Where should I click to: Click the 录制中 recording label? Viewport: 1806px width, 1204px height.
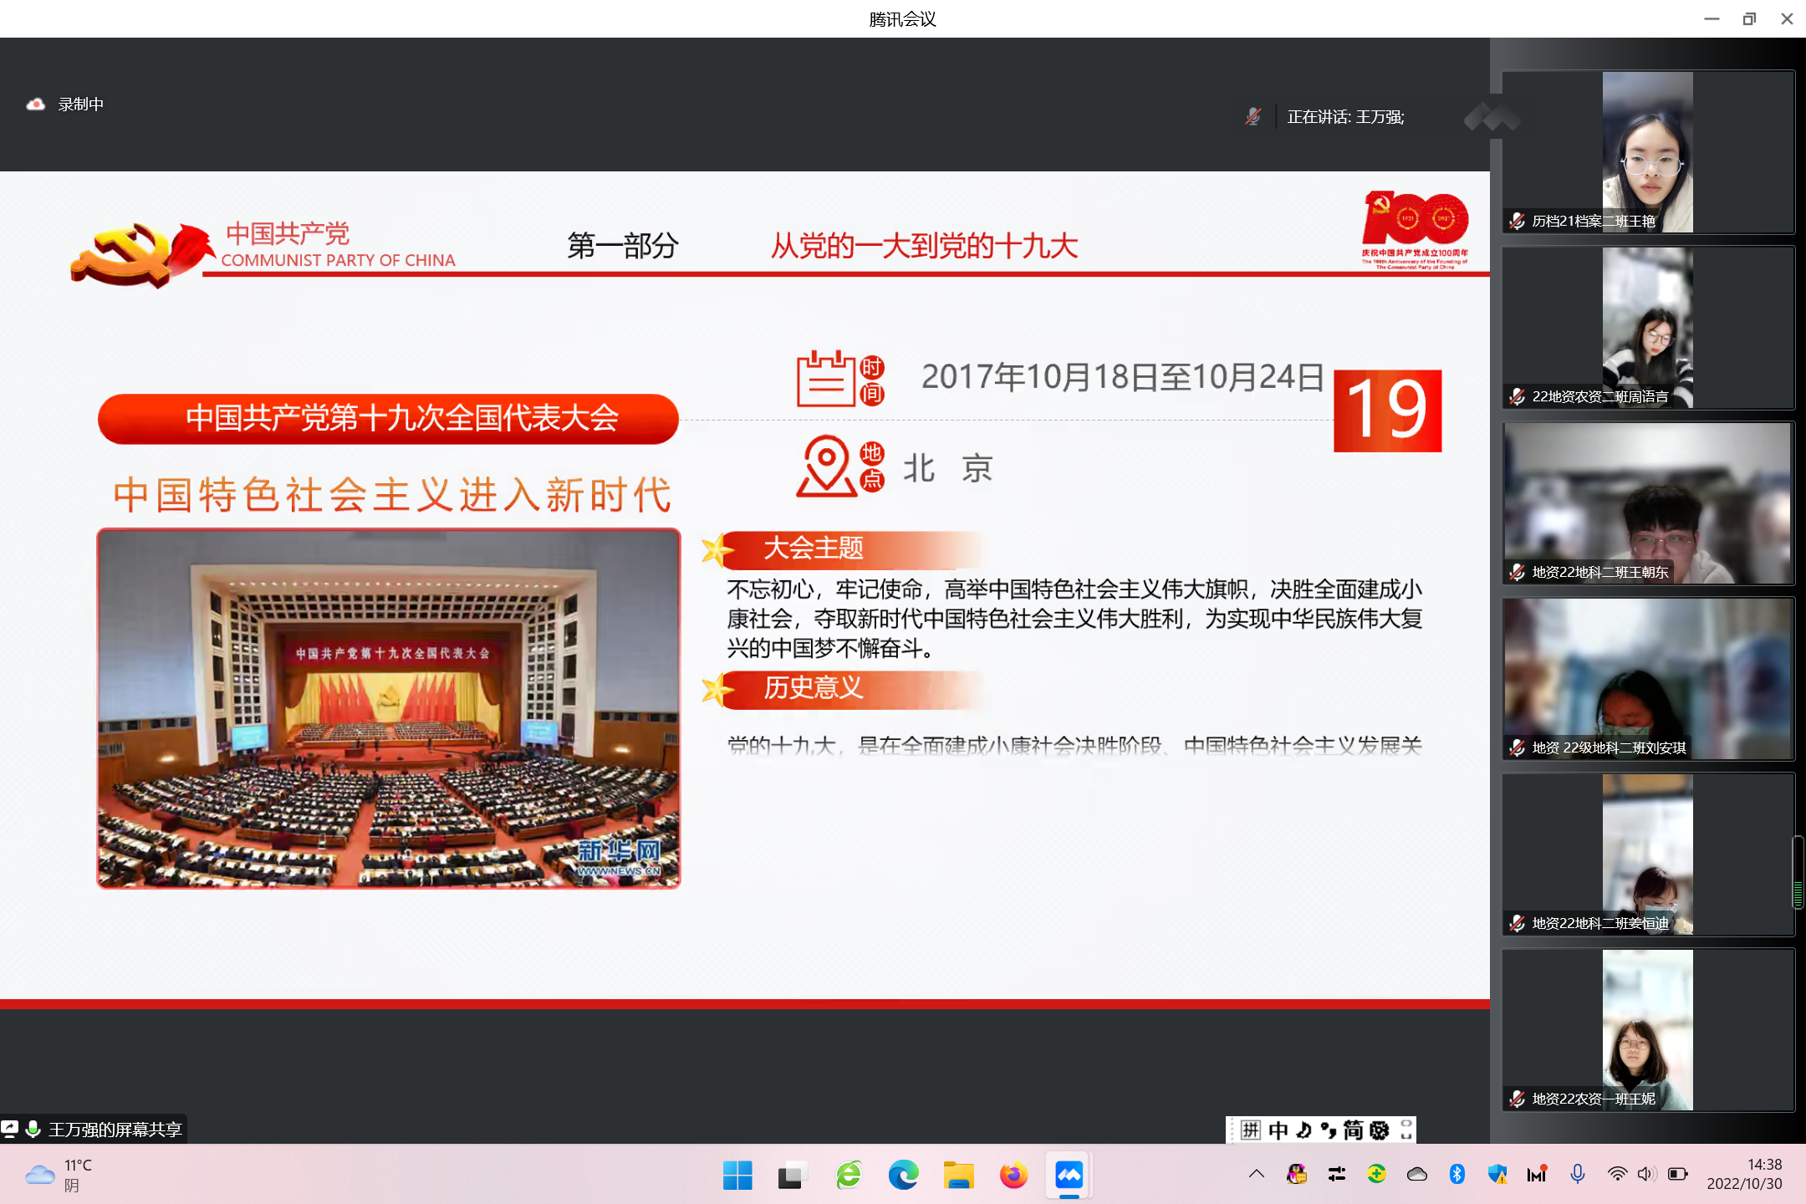click(81, 105)
